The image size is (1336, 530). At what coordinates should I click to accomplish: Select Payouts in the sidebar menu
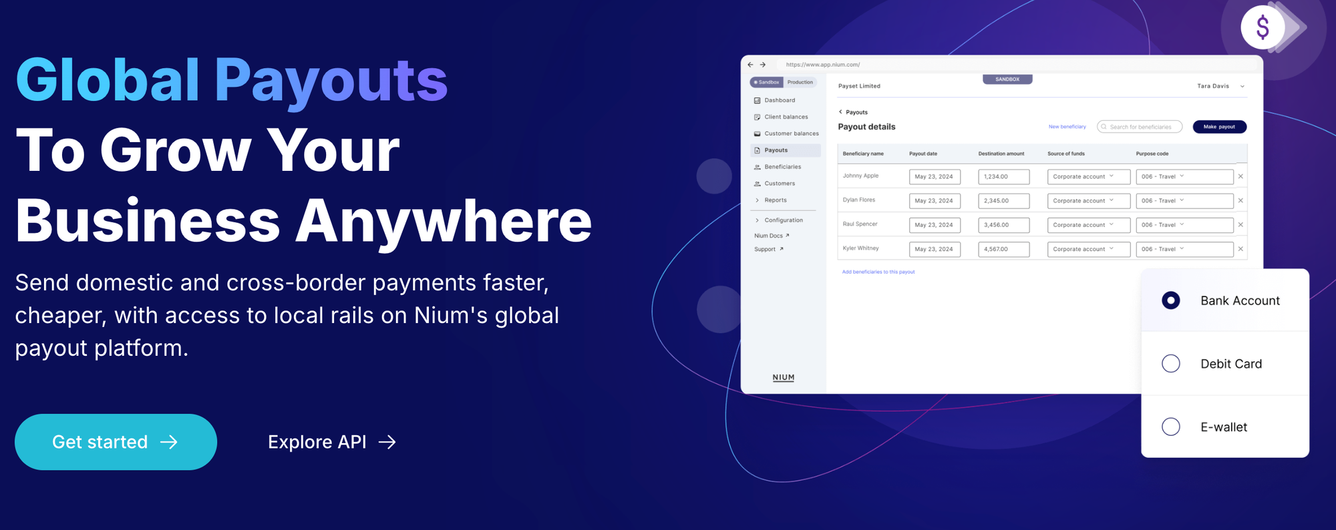(x=786, y=151)
